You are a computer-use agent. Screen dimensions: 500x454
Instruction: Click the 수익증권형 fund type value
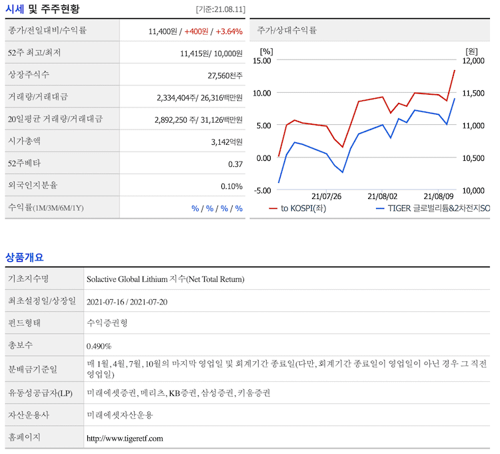[107, 322]
